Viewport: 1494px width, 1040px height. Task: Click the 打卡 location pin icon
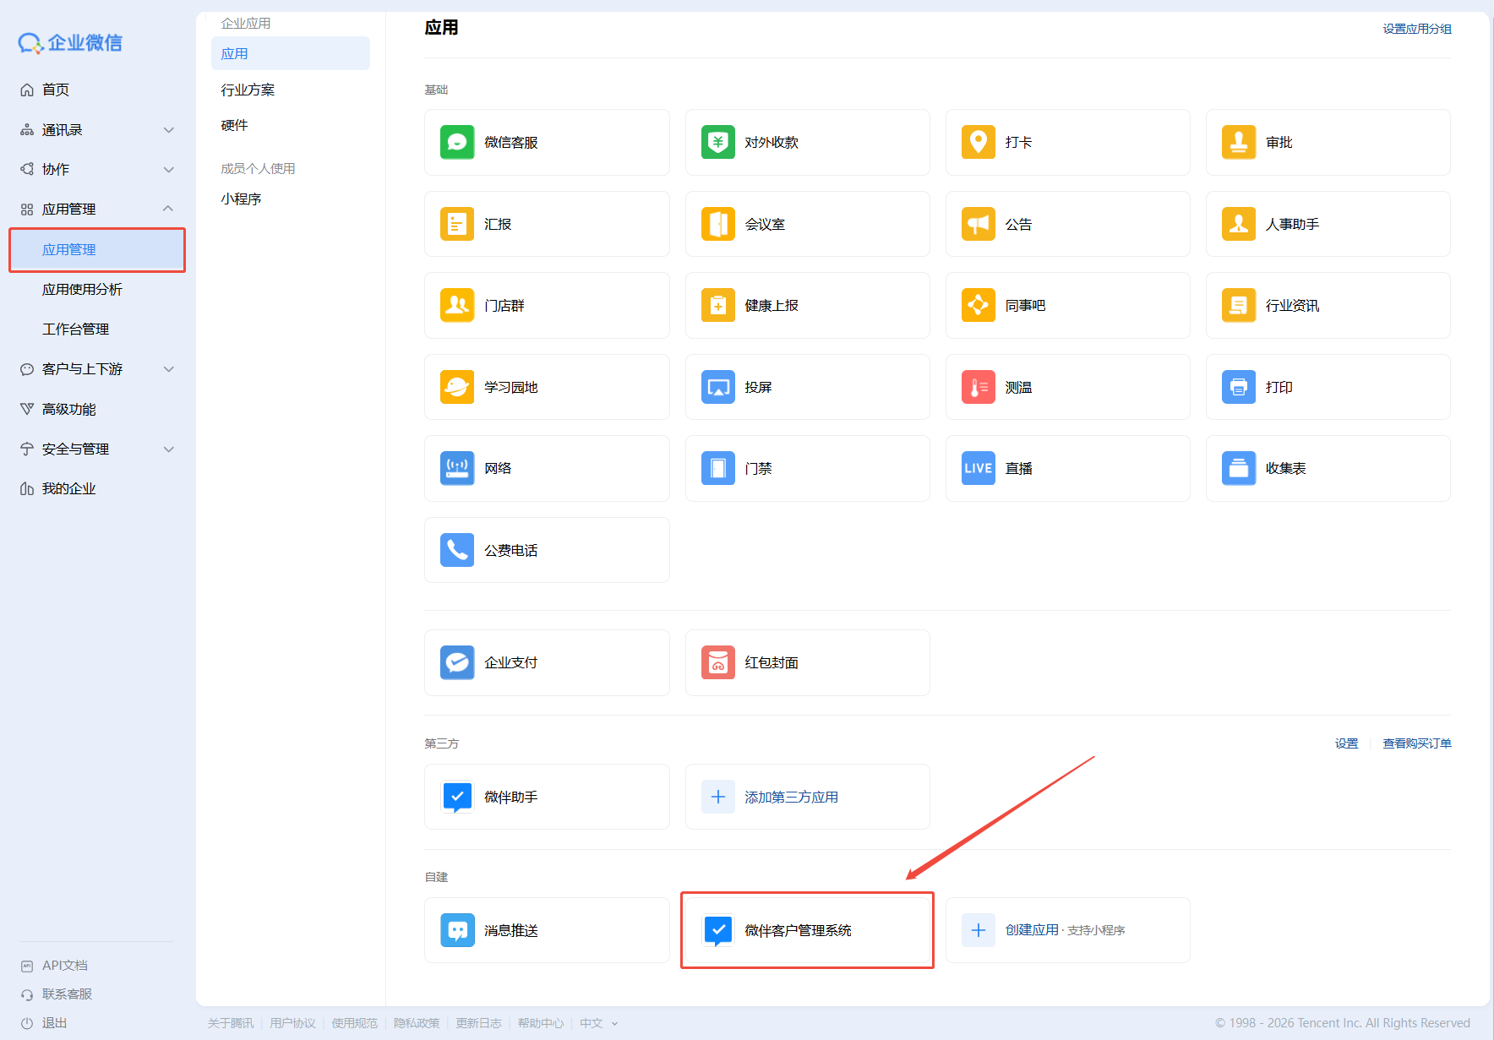pyautogui.click(x=978, y=142)
